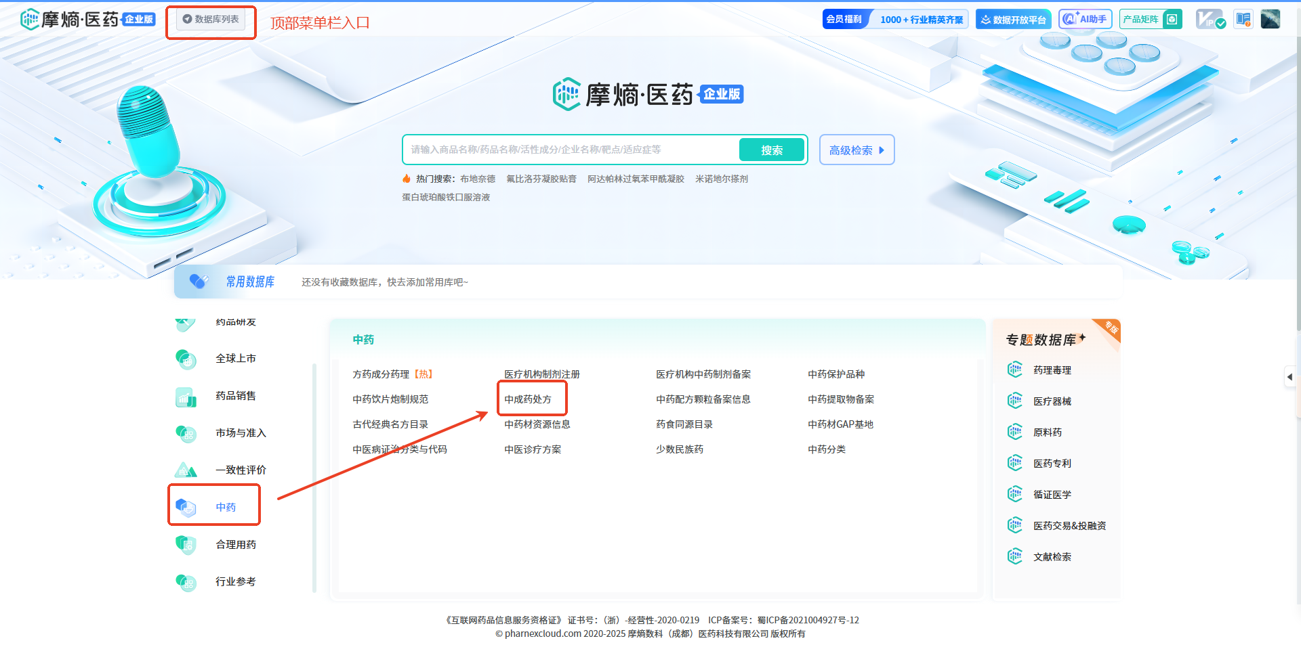Open 中药材GAP基地 database
Screen dimensions: 1301x645
(840, 424)
